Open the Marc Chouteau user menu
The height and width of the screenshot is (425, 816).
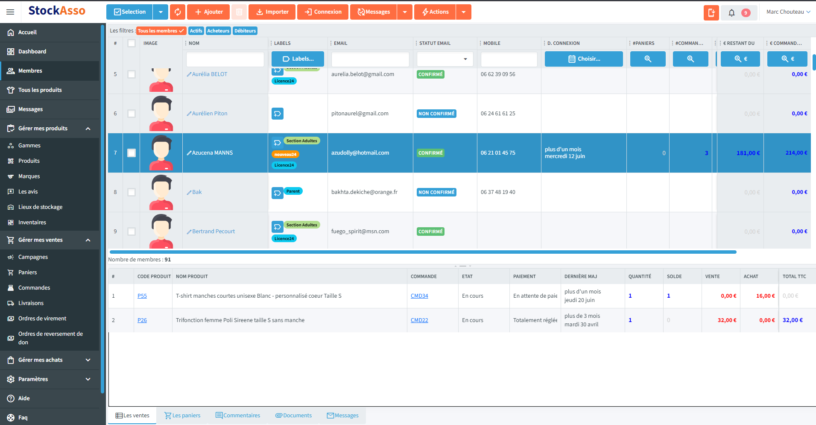(788, 12)
